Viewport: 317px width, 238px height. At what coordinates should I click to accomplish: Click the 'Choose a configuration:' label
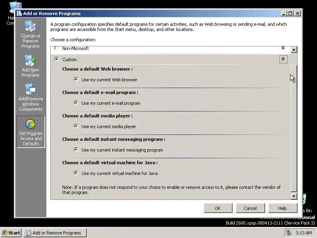coord(73,40)
